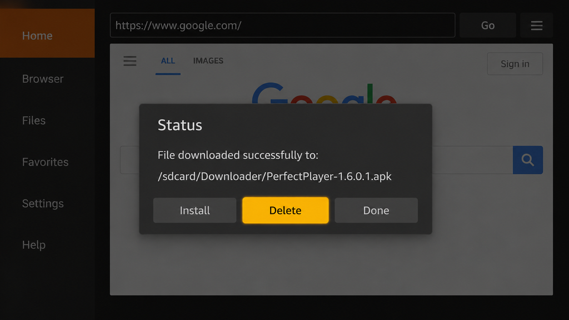Open Google page's hamburger menu icon

point(129,61)
